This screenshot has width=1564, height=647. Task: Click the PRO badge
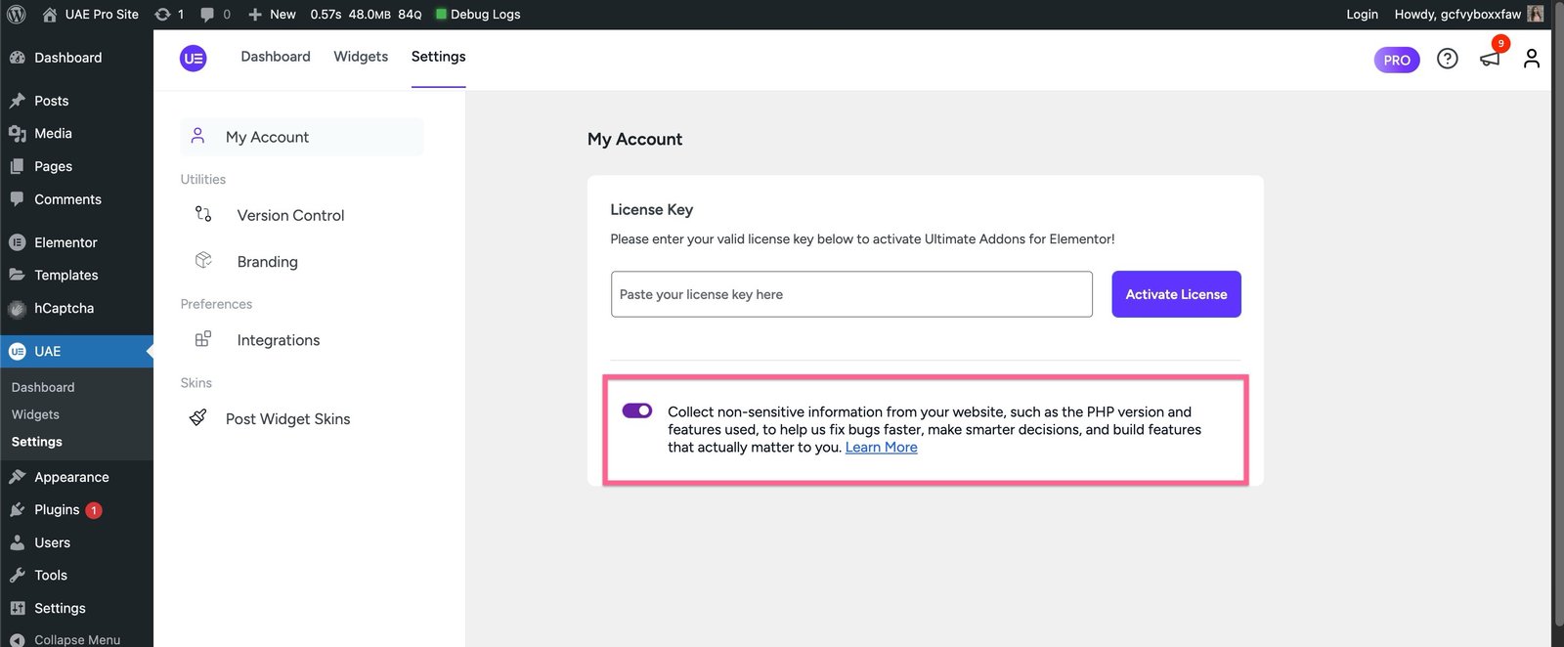1396,60
